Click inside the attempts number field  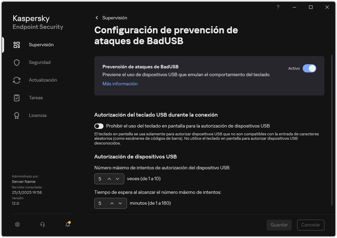[x=99, y=178]
